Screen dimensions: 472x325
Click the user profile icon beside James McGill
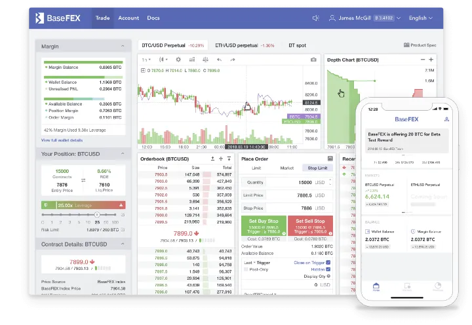[332, 18]
